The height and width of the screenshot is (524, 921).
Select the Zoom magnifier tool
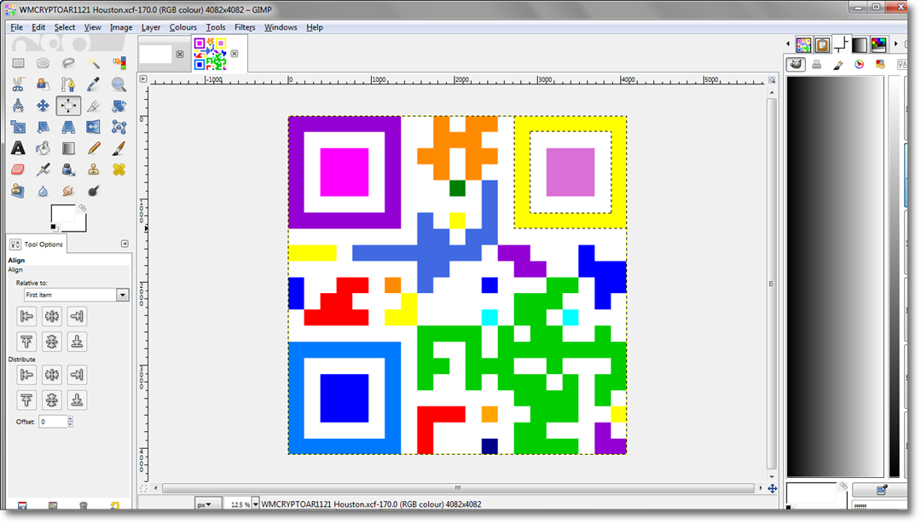pyautogui.click(x=119, y=84)
